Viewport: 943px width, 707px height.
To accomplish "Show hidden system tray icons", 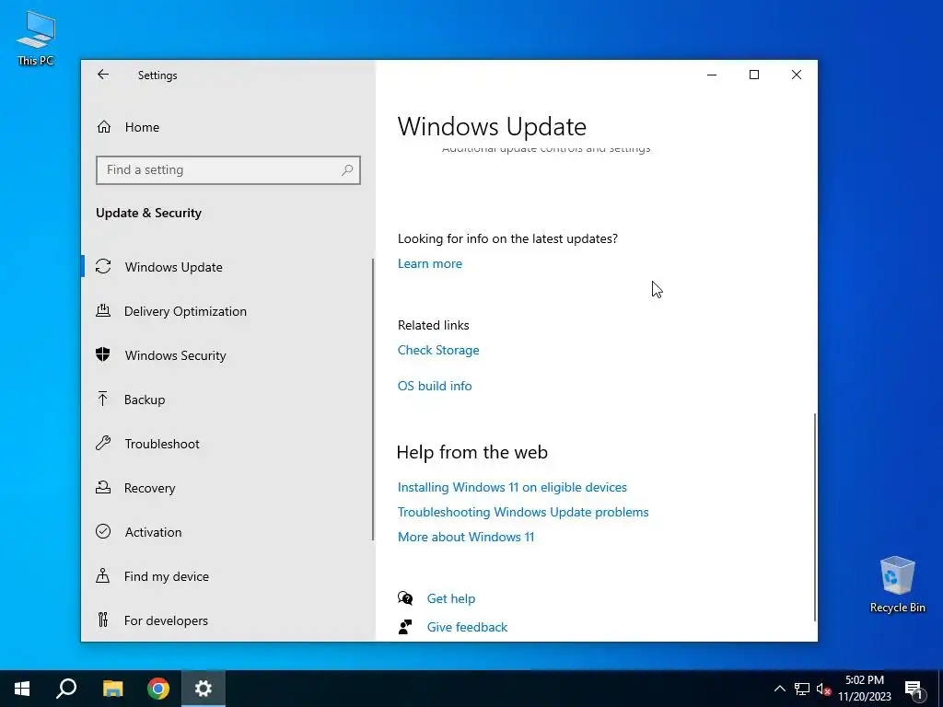I will 779,689.
